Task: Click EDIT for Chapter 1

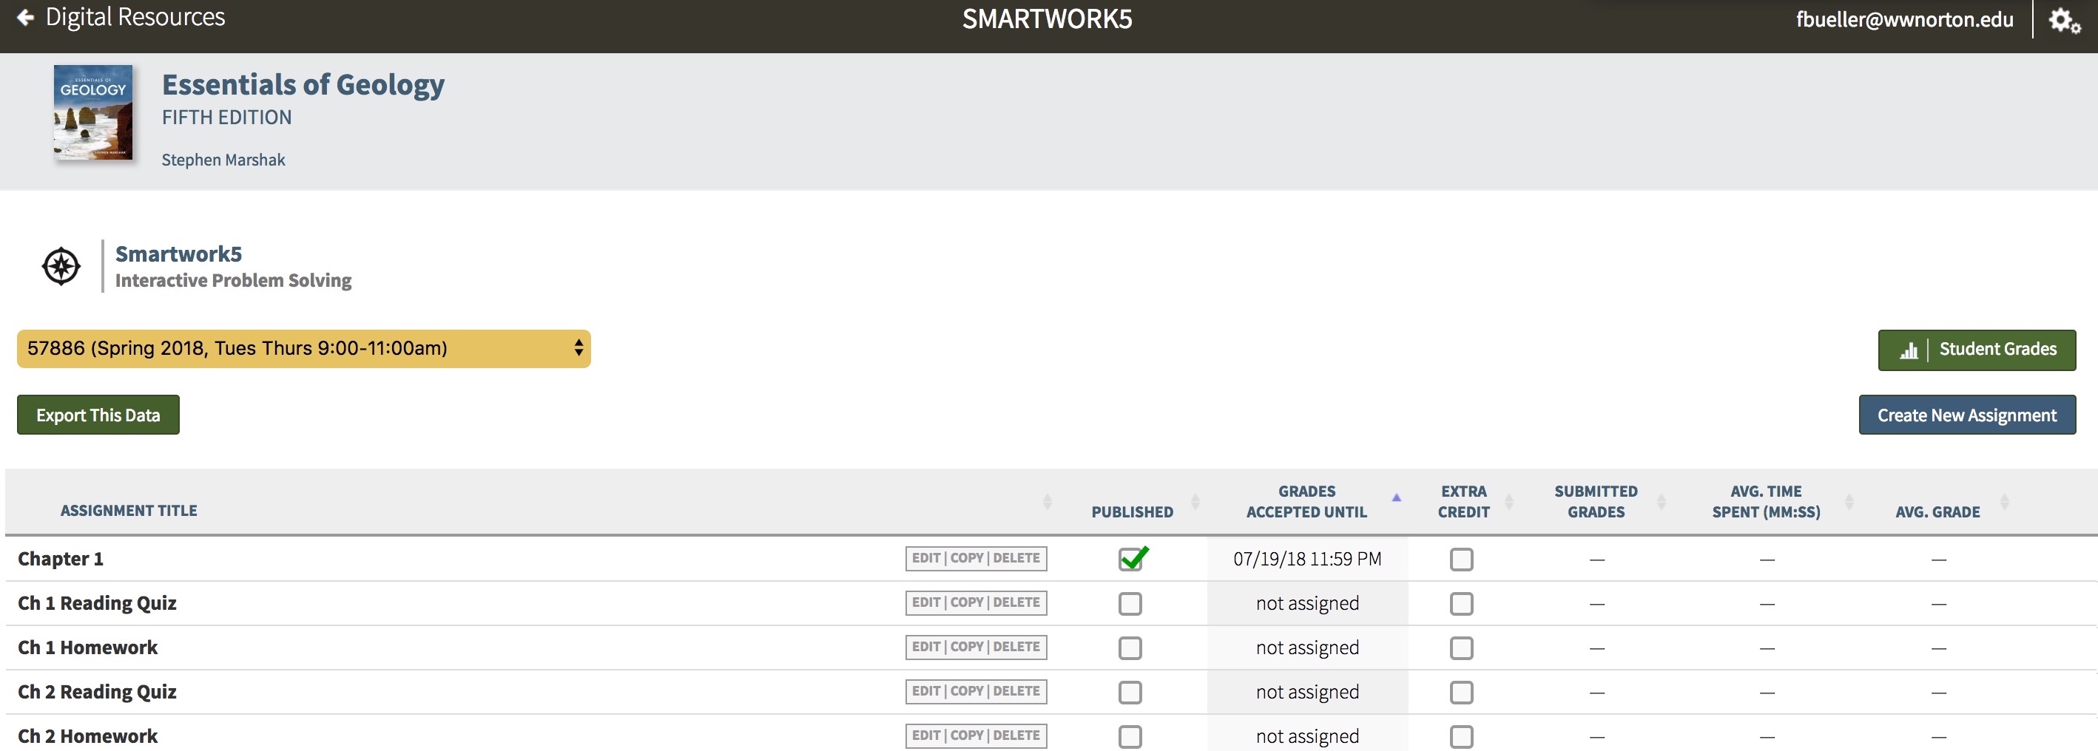Action: tap(926, 558)
